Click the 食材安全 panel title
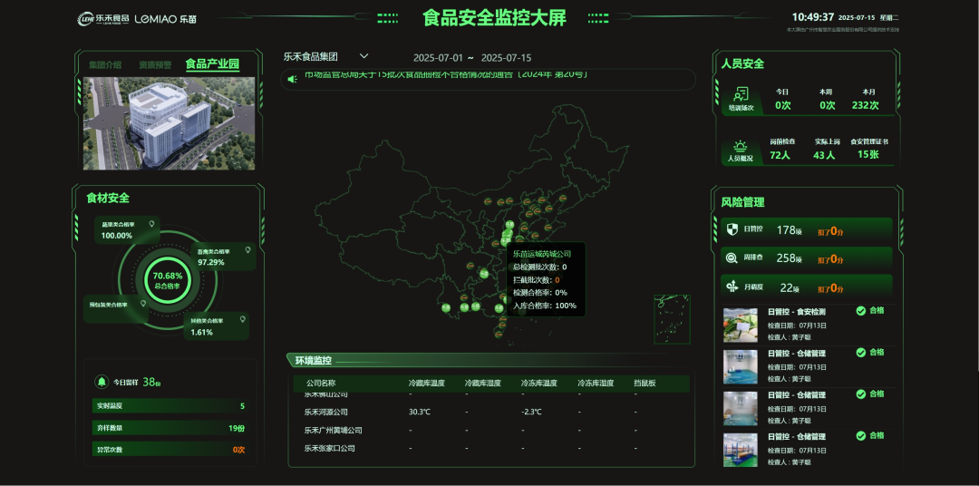Image resolution: width=979 pixels, height=486 pixels. coord(108,198)
